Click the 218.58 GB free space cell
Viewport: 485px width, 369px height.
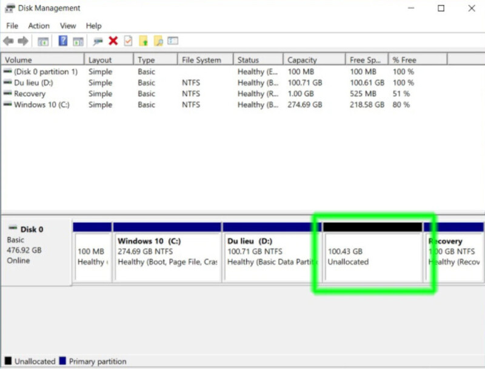pyautogui.click(x=367, y=105)
